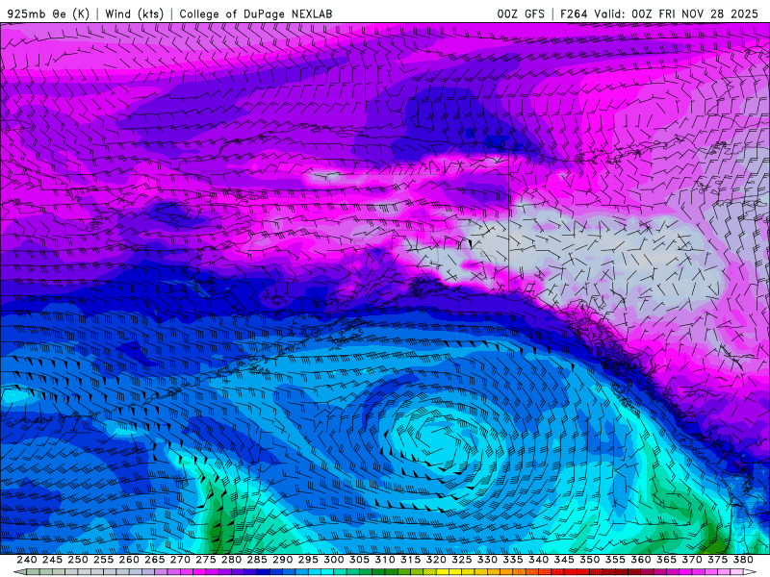Click the 305 value on the color scale
This screenshot has height=577, width=770.
click(x=359, y=560)
